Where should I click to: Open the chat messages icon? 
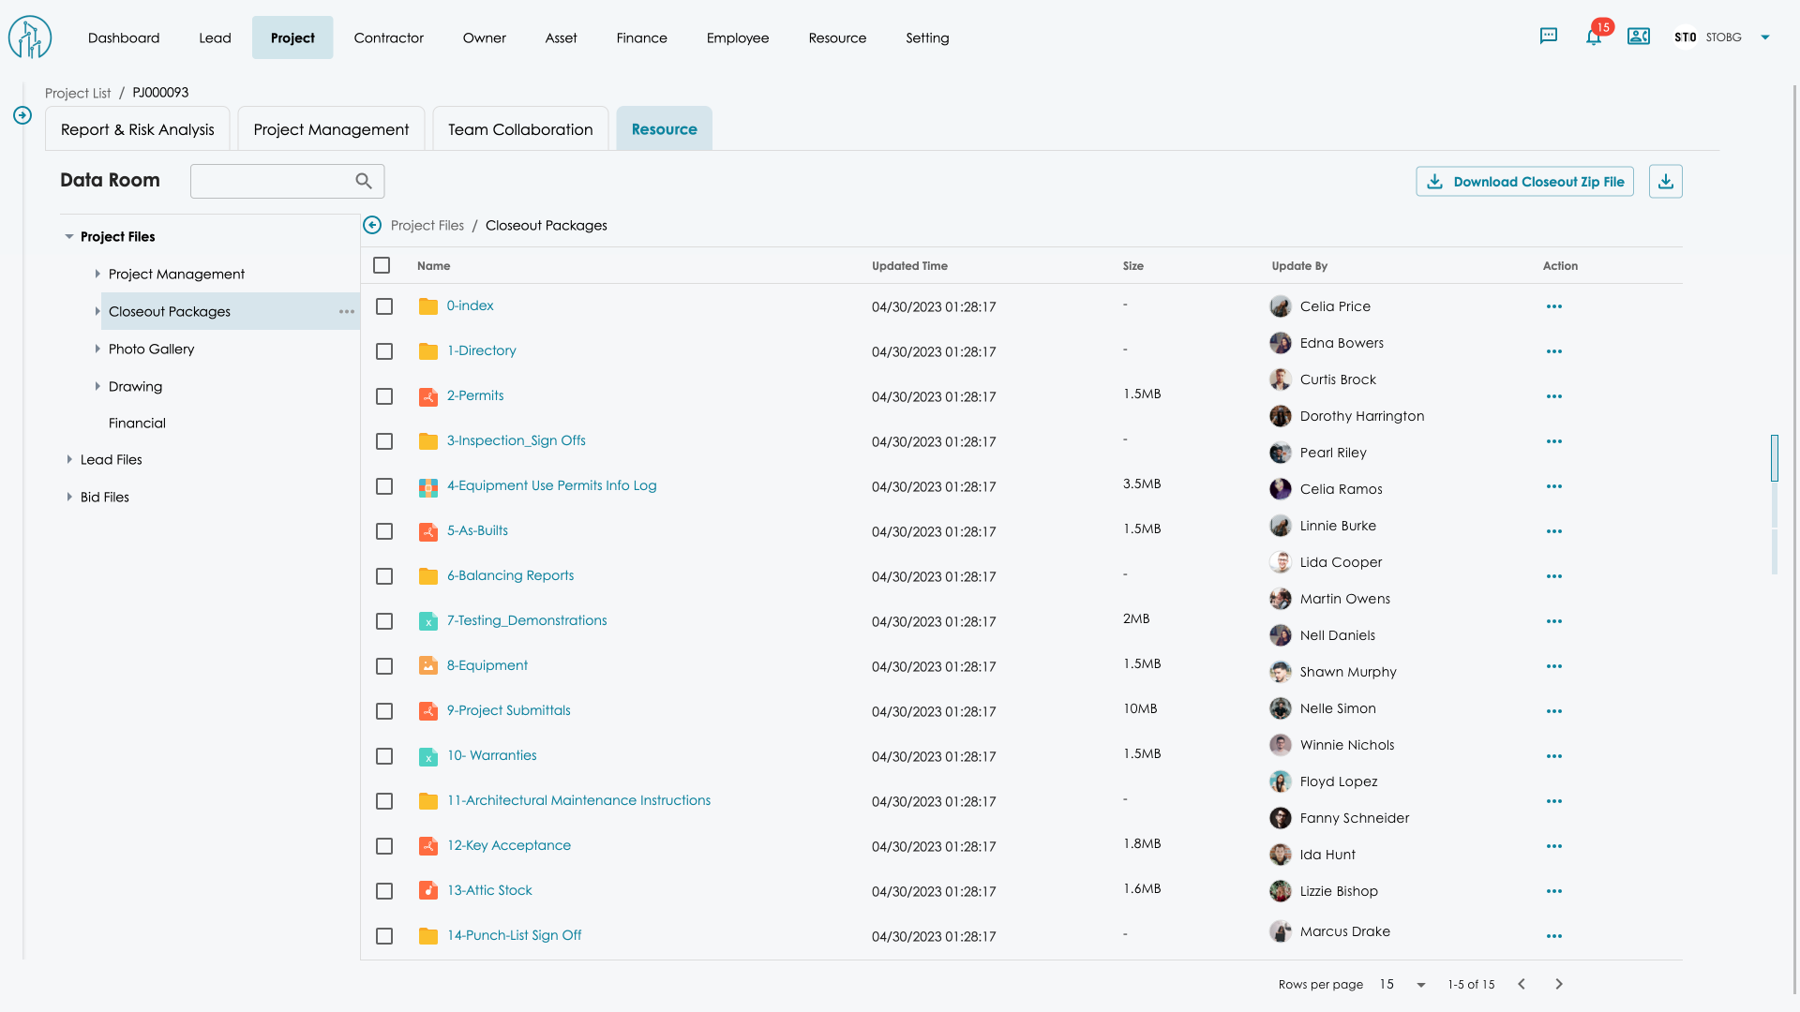pos(1549,37)
